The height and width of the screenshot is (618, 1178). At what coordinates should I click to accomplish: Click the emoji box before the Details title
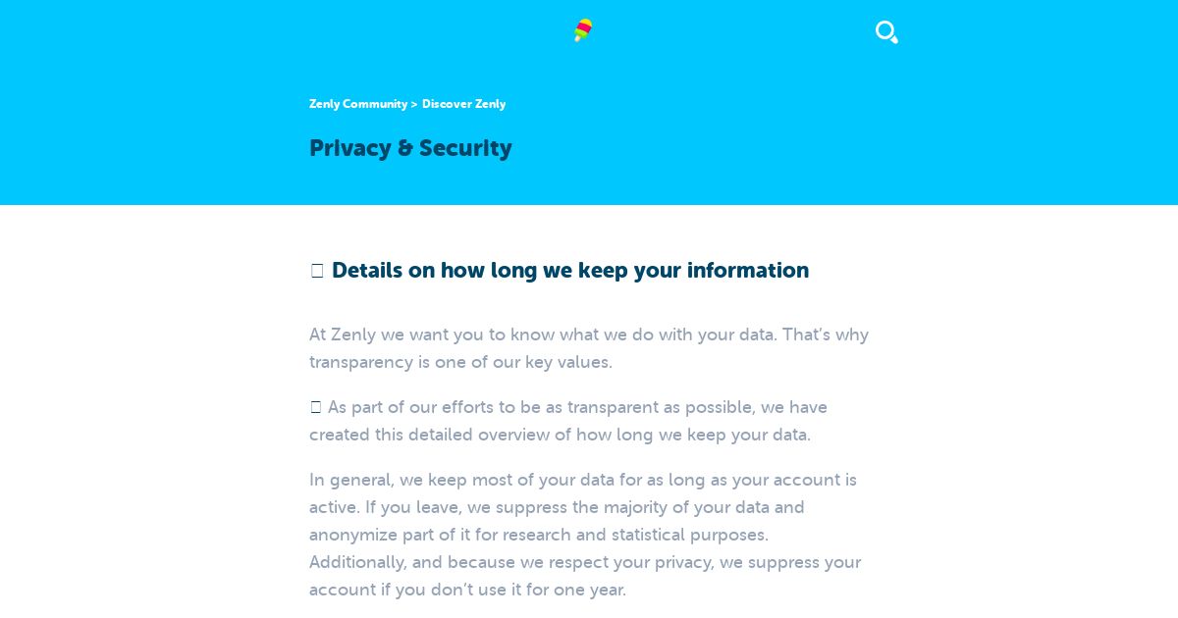click(x=317, y=271)
